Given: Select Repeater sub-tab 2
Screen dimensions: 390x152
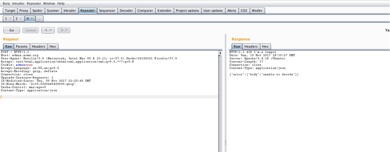Looking at the screenshot, I should 17,19.
